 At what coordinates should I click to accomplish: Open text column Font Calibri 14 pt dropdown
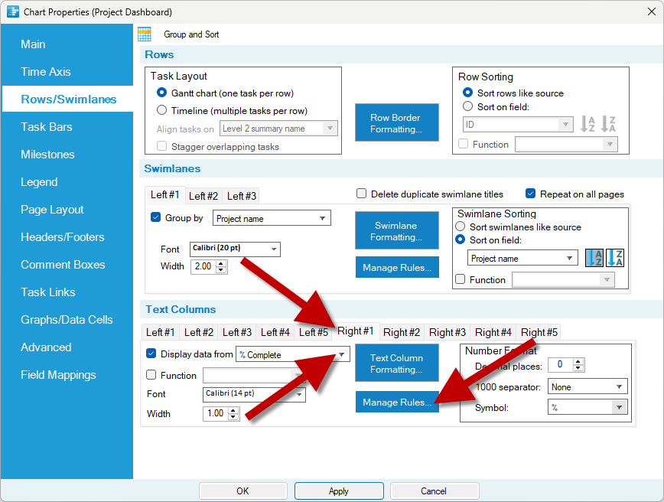[x=254, y=394]
